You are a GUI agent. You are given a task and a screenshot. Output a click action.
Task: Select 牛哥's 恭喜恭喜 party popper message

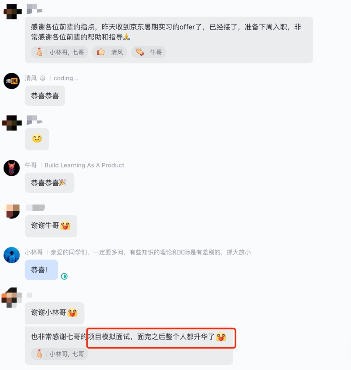49,183
